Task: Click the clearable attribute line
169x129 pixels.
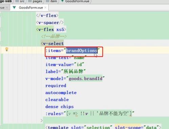Action: [57, 100]
